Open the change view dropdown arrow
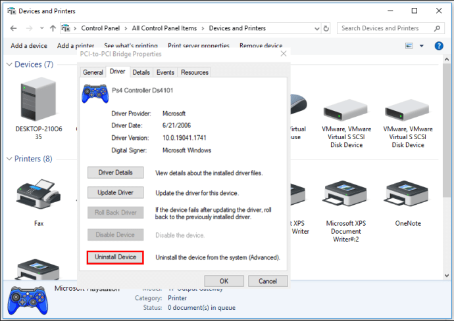This screenshot has width=454, height=321. [x=422, y=46]
